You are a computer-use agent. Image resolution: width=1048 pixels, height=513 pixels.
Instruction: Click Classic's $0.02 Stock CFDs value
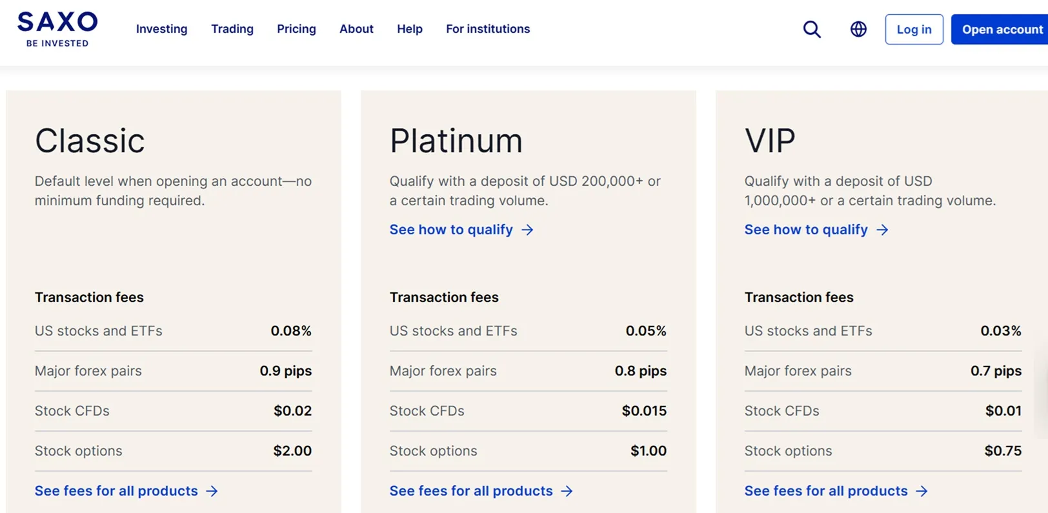pyautogui.click(x=292, y=411)
